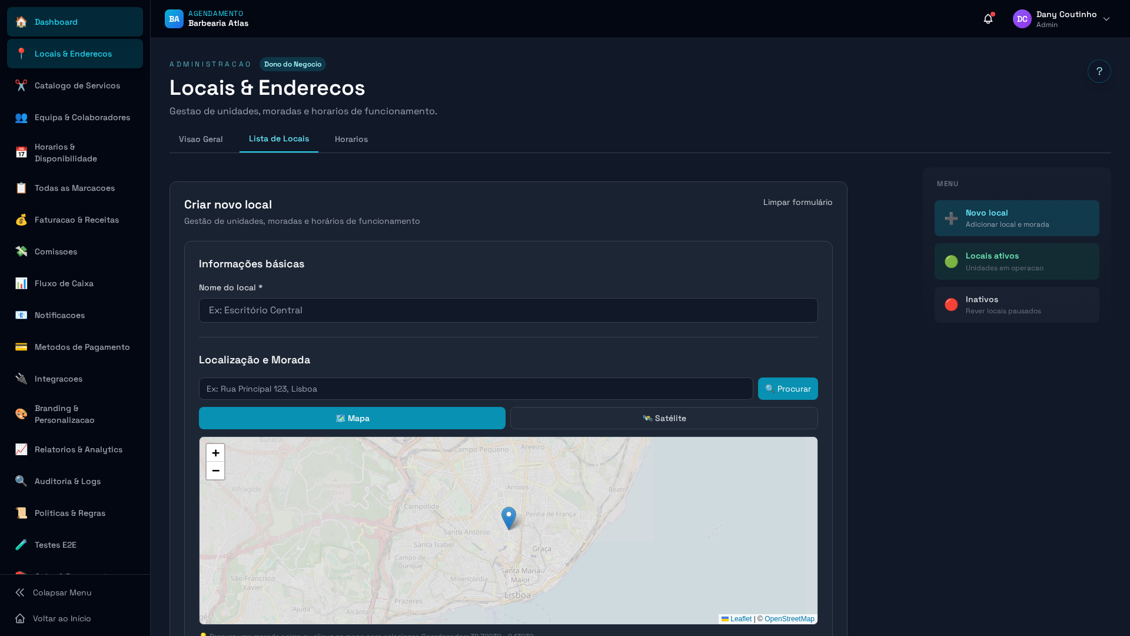Screen dimensions: 1130x636
Task: Open the help question mark icon
Action: [x=1099, y=71]
